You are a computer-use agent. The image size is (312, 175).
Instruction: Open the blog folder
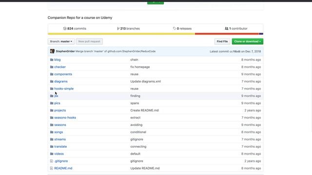(x=58, y=60)
